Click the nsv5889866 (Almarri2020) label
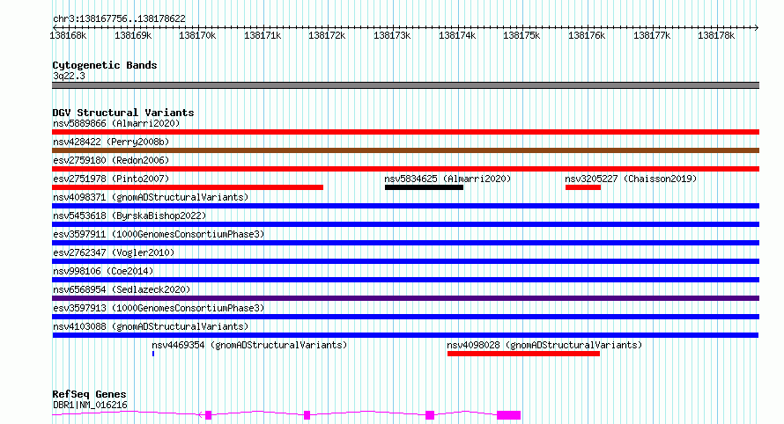 pos(116,123)
